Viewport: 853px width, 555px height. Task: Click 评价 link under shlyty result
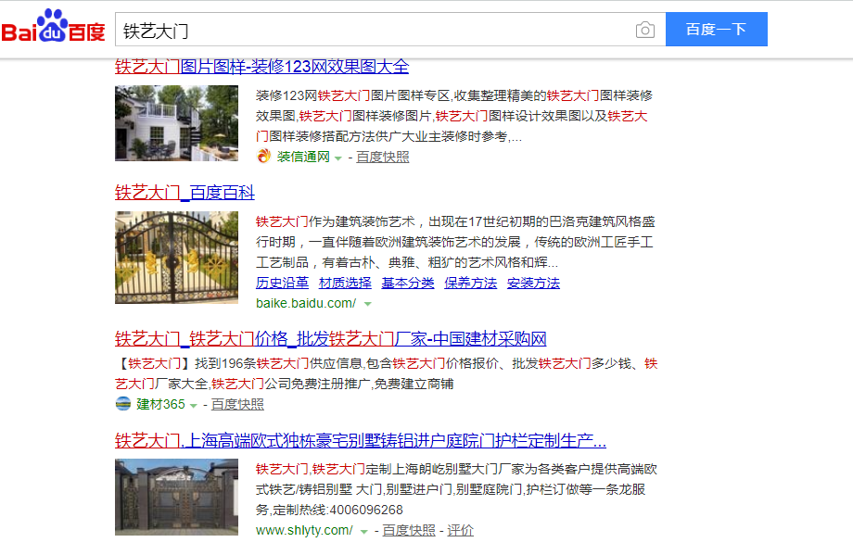point(460,530)
